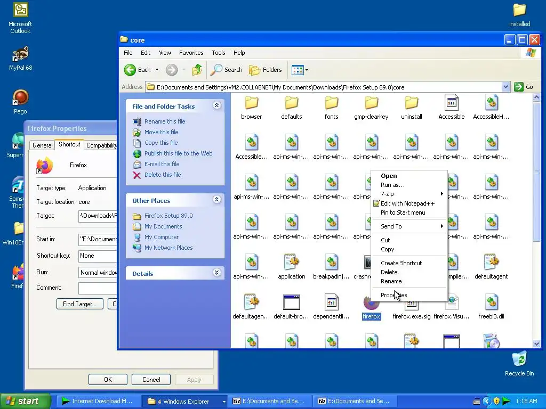
Task: Collapse File and Folder Tasks panel
Action: point(216,105)
